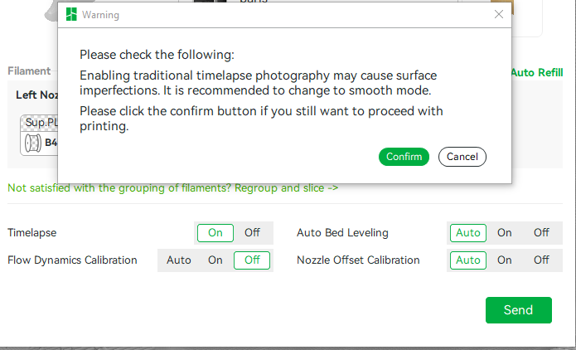Open the Auto Refill link
Screen dimensions: 576x350
click(x=537, y=72)
